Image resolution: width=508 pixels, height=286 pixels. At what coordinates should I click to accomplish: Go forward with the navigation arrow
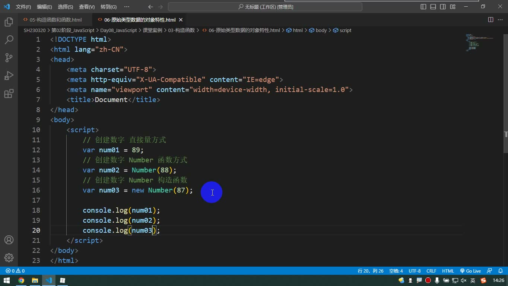(161, 7)
